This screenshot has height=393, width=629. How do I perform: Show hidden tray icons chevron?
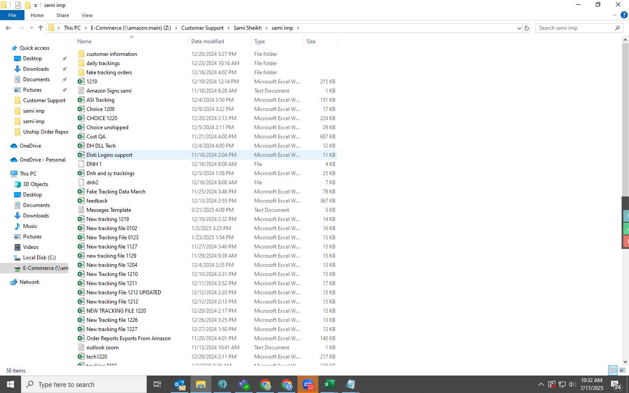coord(541,384)
